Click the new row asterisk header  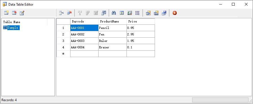63,54
